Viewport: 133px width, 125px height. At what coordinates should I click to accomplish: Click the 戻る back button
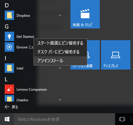pyautogui.click(x=11, y=107)
